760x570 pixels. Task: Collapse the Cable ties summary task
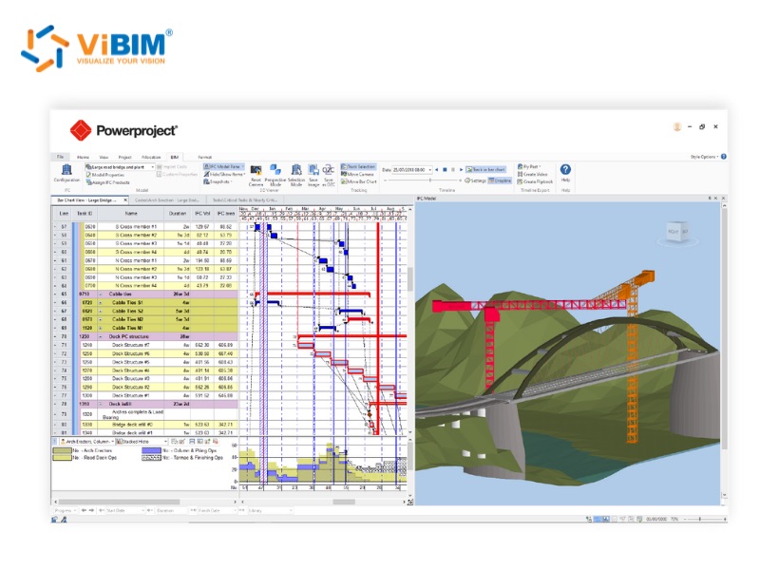pos(101,294)
